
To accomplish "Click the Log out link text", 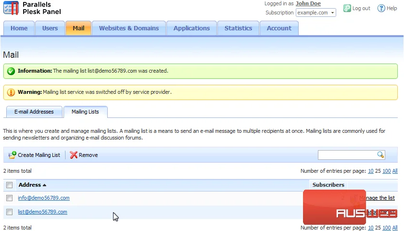I will [x=361, y=8].
